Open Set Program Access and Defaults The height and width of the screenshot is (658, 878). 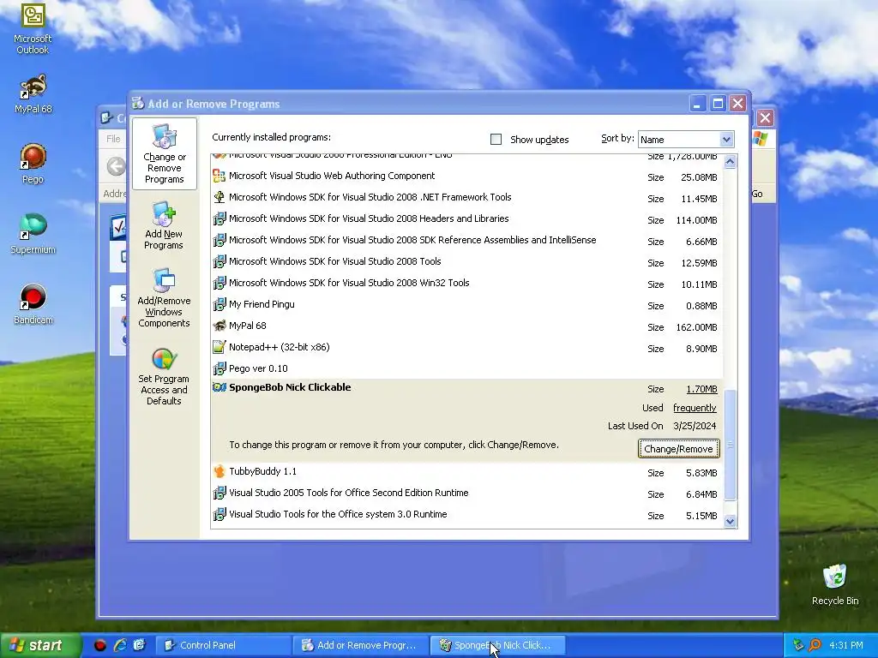164,375
